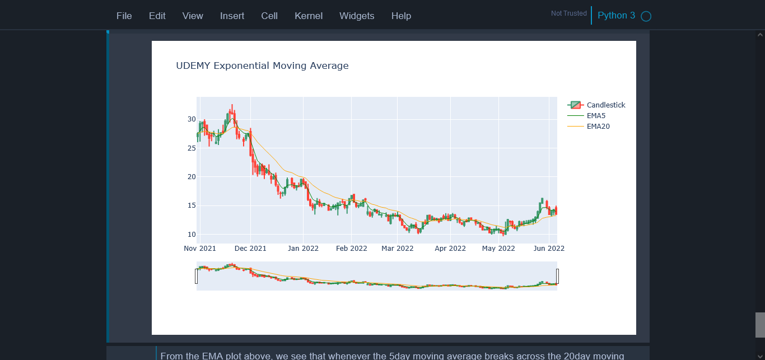Click the Not Trusted button
Image resolution: width=765 pixels, height=360 pixels.
click(568, 13)
